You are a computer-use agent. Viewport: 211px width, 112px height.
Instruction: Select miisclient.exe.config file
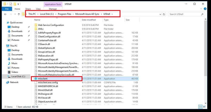coord(48,82)
